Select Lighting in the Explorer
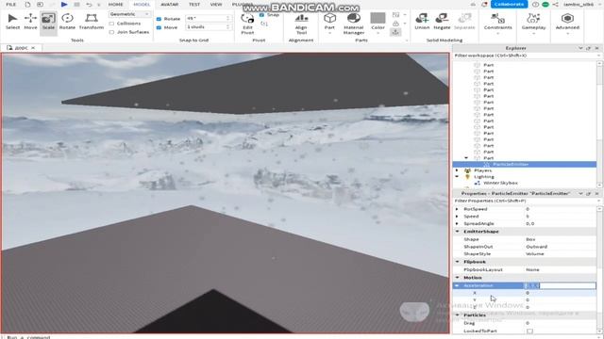Viewport: 604px width, 339px height. (484, 177)
